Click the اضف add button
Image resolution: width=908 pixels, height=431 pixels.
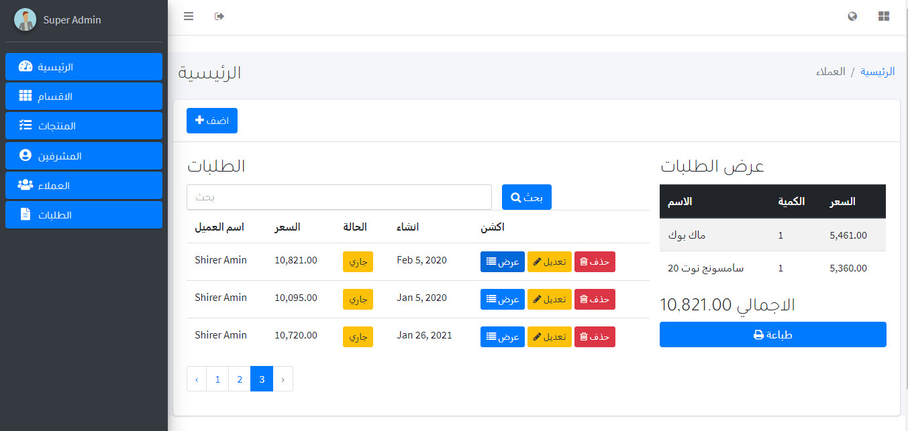click(x=211, y=120)
